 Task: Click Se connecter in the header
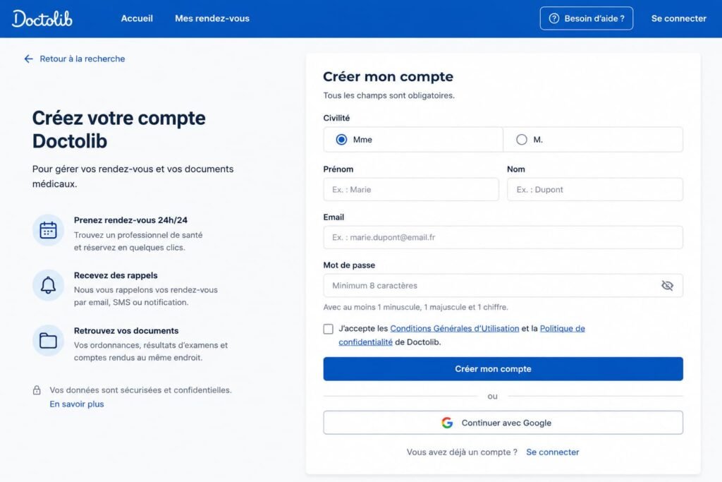tap(678, 18)
